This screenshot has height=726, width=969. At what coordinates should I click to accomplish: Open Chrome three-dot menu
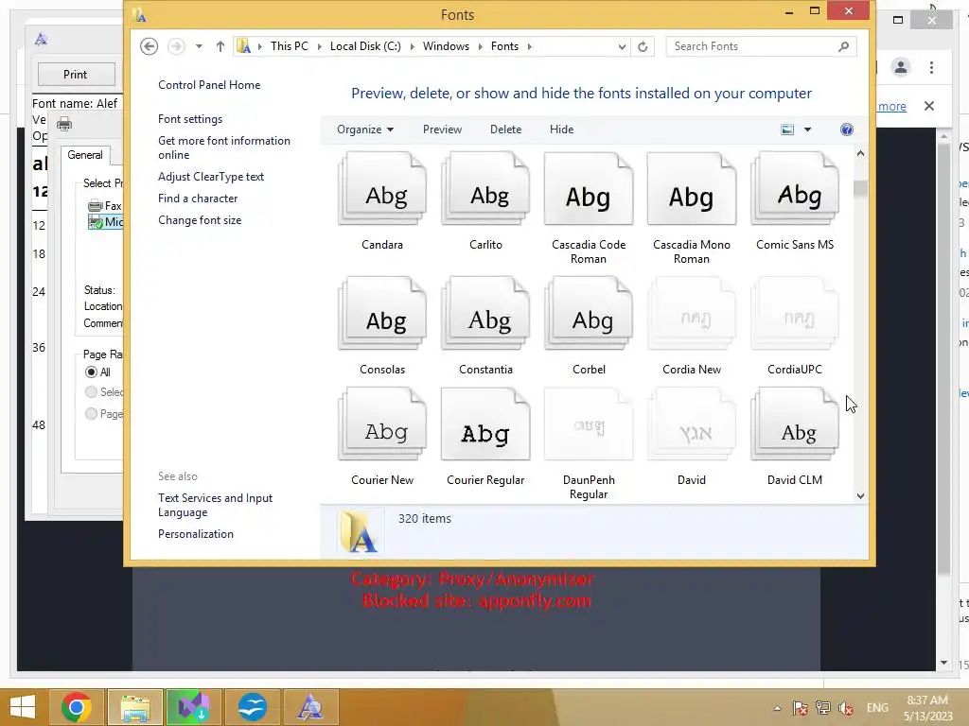(x=931, y=67)
